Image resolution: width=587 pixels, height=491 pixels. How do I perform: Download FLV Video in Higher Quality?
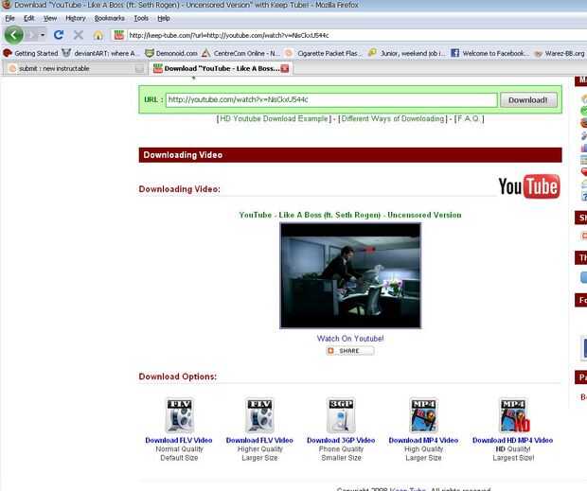pyautogui.click(x=259, y=441)
